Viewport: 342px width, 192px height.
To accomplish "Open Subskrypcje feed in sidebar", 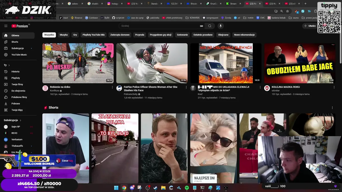I will point(18,48).
